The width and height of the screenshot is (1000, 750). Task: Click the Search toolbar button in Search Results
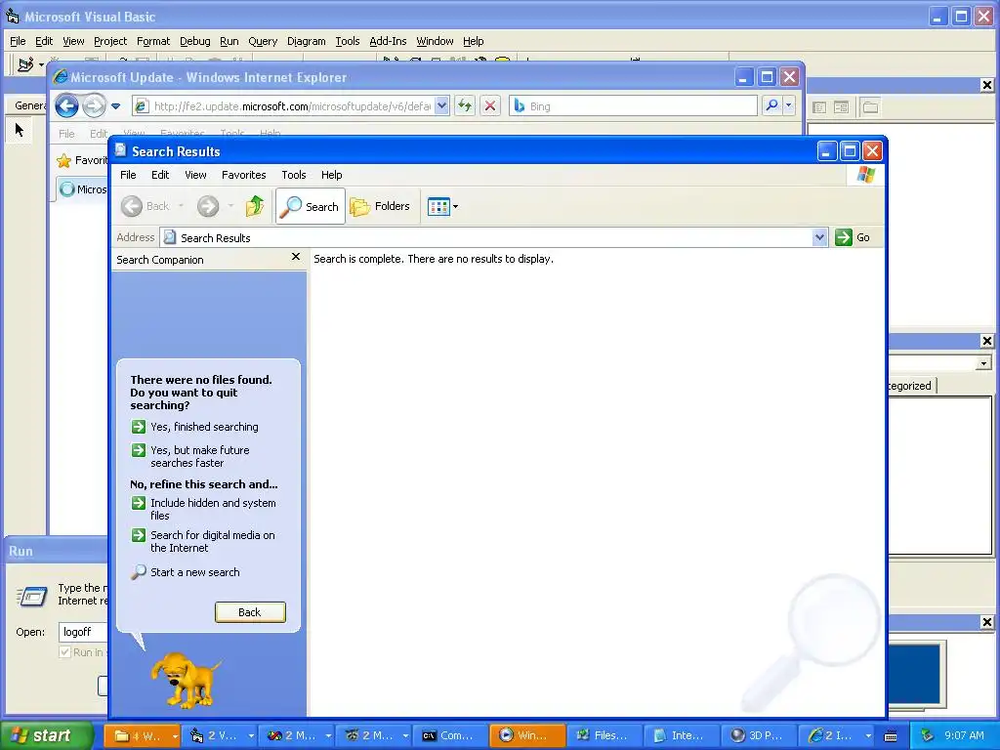(310, 206)
